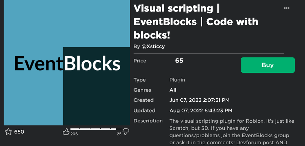
Task: Click the 650 favorites count
Action: pos(19,132)
